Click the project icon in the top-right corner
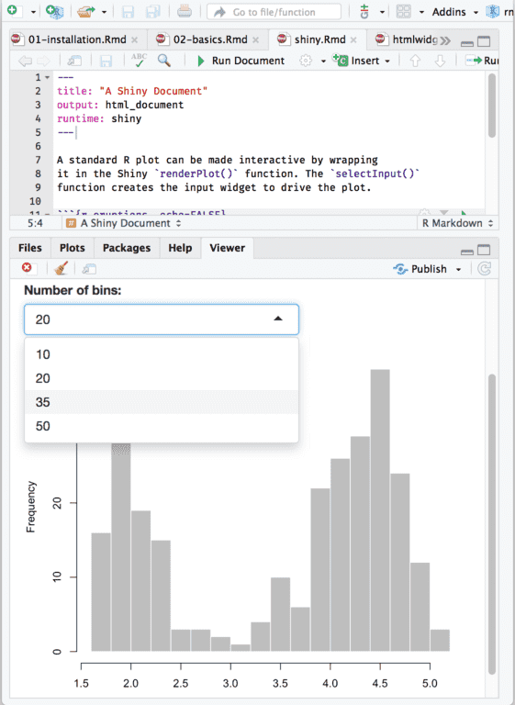The height and width of the screenshot is (705, 515). 493,11
